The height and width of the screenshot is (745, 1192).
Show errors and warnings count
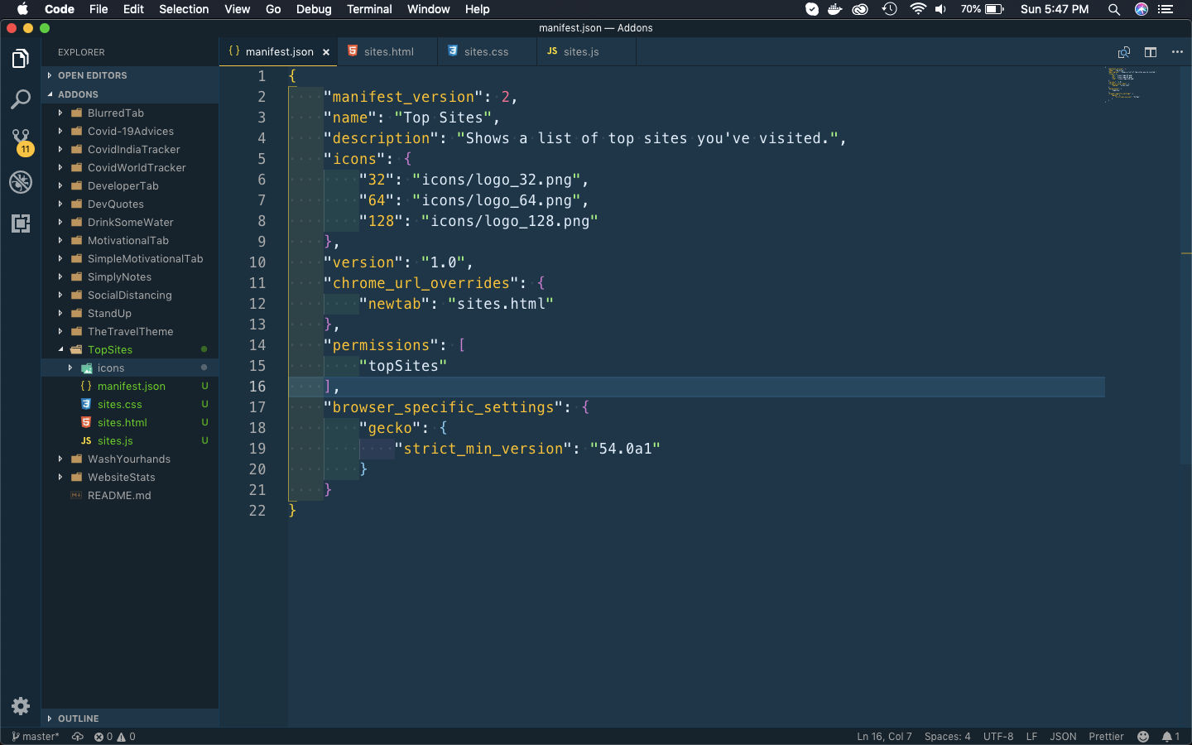coord(115,737)
